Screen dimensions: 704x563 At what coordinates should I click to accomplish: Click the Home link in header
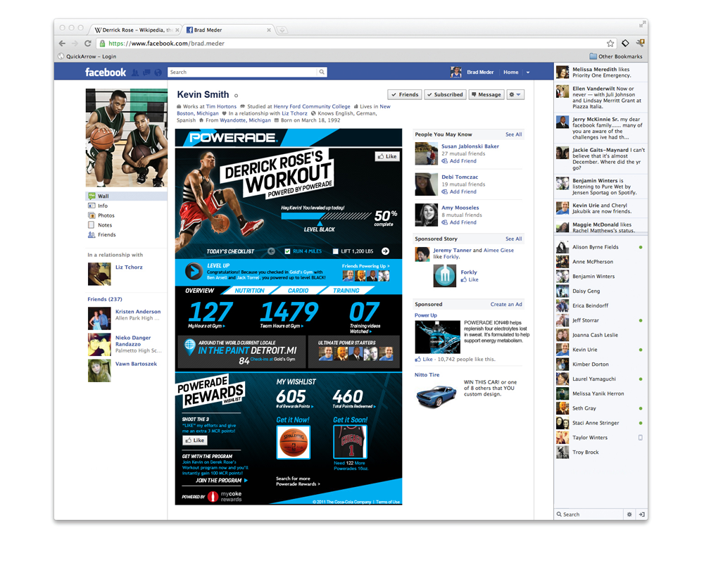pos(510,72)
